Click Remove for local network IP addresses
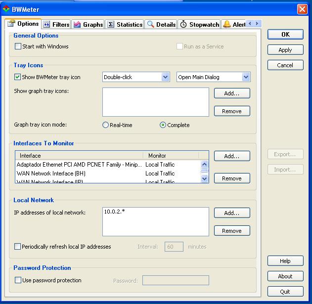This screenshot has width=312, height=304. tap(232, 231)
